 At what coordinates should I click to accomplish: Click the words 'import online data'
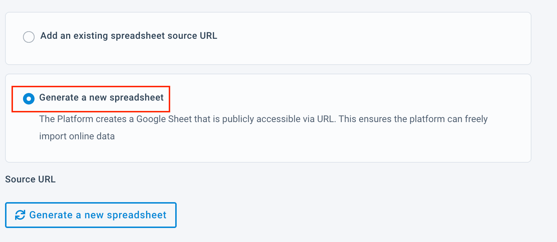[x=77, y=136]
